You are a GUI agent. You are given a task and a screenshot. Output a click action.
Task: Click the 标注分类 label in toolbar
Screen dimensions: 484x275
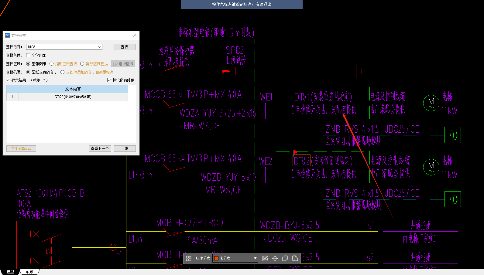pyautogui.click(x=203, y=258)
